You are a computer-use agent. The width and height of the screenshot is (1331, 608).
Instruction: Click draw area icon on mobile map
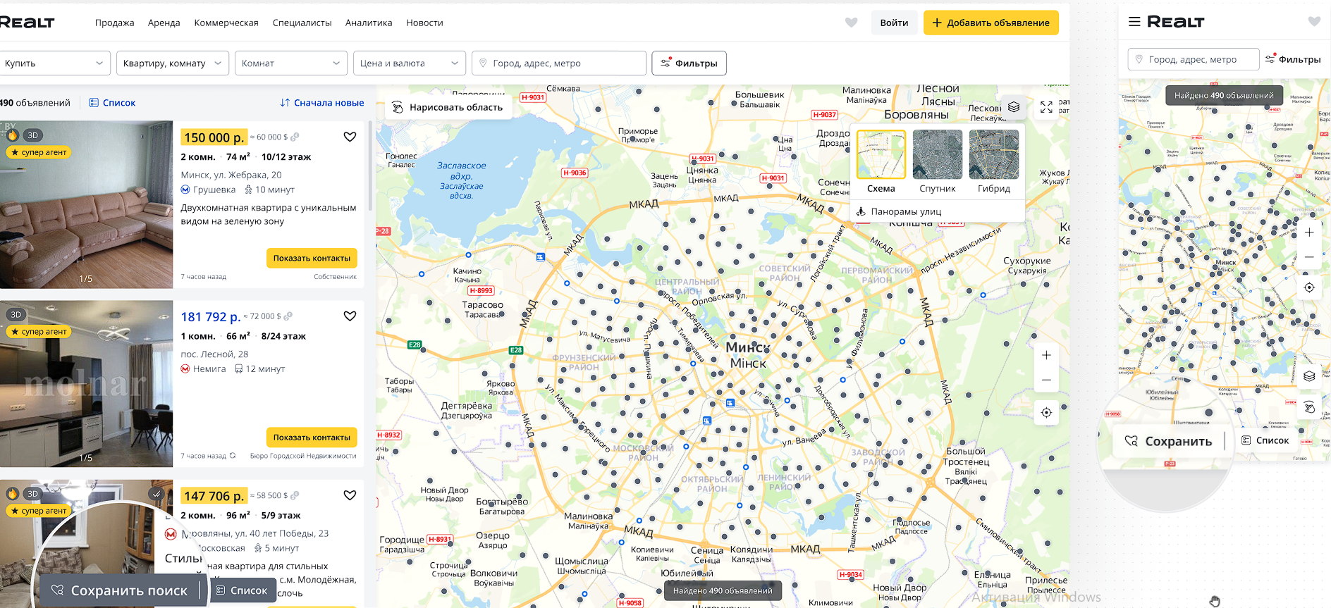tap(1309, 407)
